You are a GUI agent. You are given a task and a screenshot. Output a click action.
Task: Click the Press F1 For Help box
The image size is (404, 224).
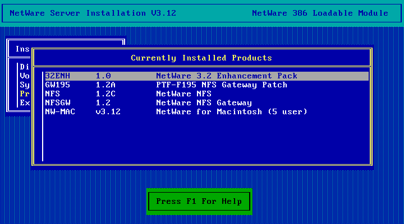coord(199,202)
